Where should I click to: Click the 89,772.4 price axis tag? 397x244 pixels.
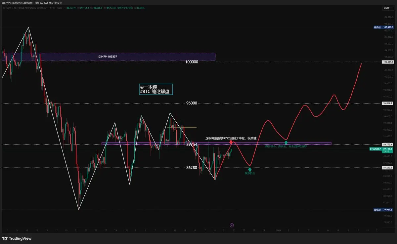(388, 144)
